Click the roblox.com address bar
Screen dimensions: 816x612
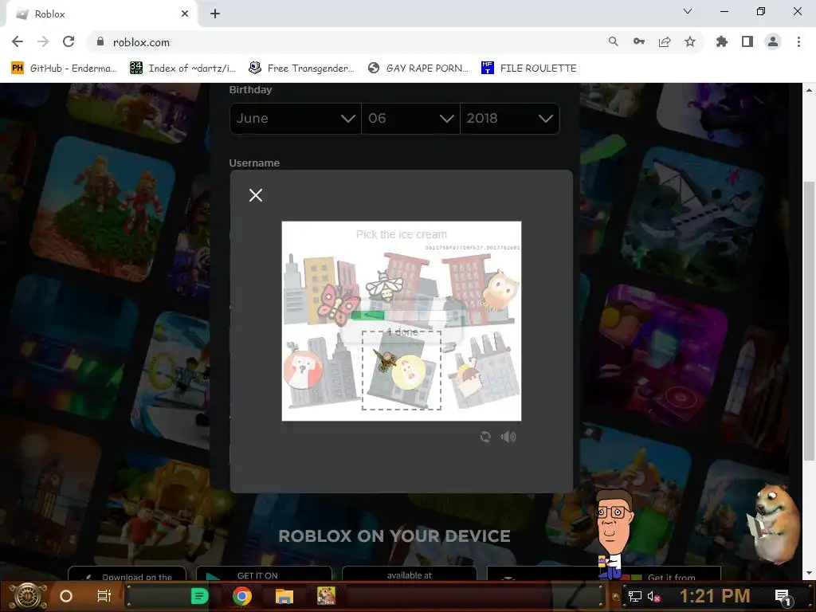343,42
